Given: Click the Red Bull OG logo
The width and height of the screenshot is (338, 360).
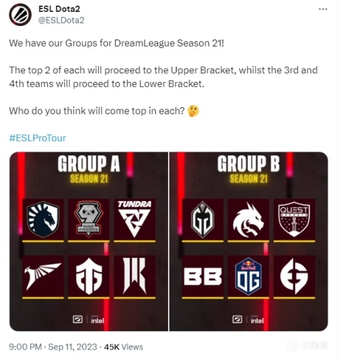Looking at the screenshot, I should tap(248, 276).
